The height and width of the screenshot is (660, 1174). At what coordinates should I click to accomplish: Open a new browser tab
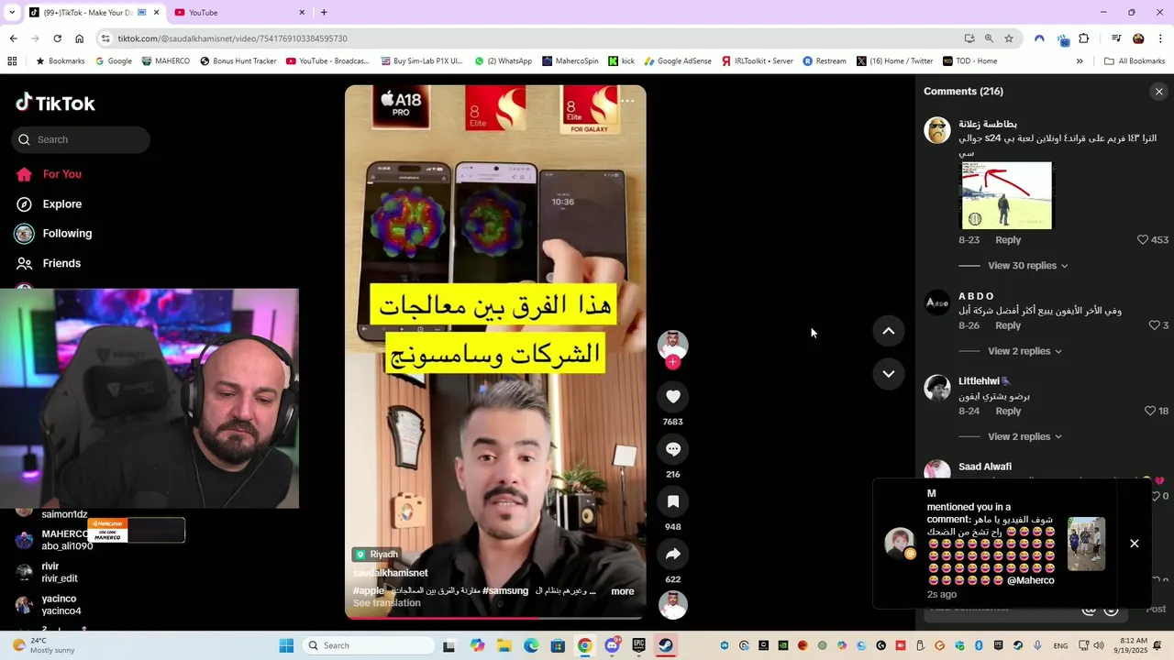click(x=324, y=13)
